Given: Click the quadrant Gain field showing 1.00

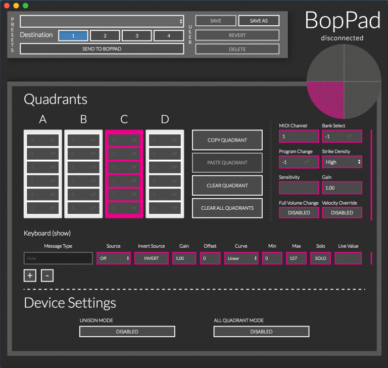Looking at the screenshot, I should coord(342,188).
